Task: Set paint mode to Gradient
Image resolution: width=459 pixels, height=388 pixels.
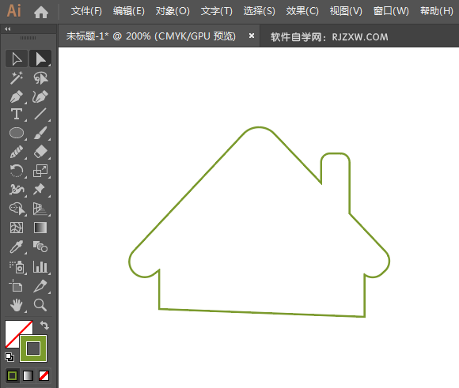Action: point(28,375)
